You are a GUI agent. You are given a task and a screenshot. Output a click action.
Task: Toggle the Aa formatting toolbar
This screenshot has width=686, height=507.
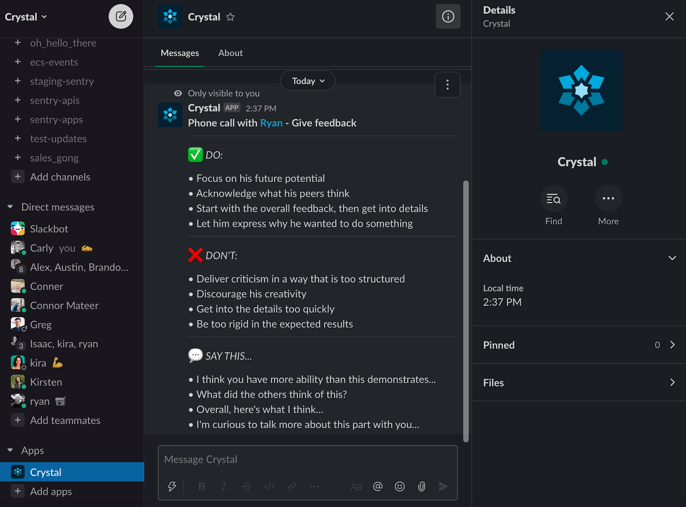356,486
